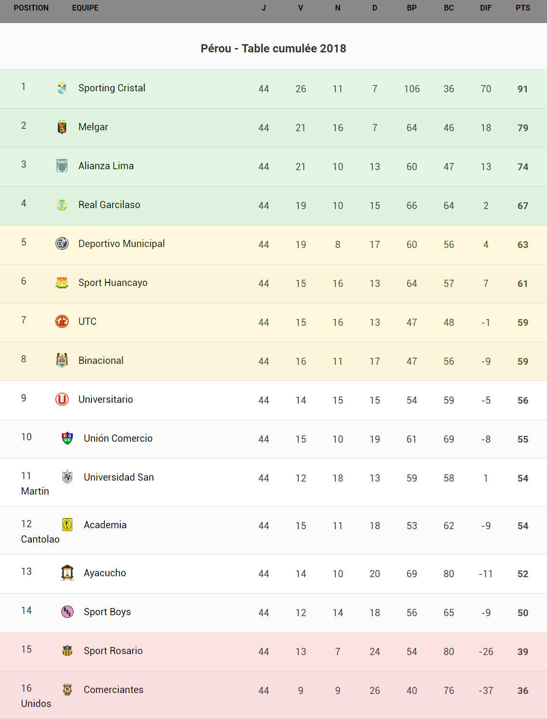Click the Universitario red U logo
Viewport: 547px width, 719px height.
coord(62,399)
